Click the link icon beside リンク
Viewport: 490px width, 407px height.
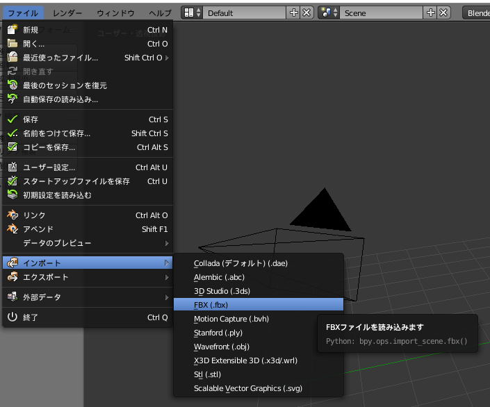13,215
